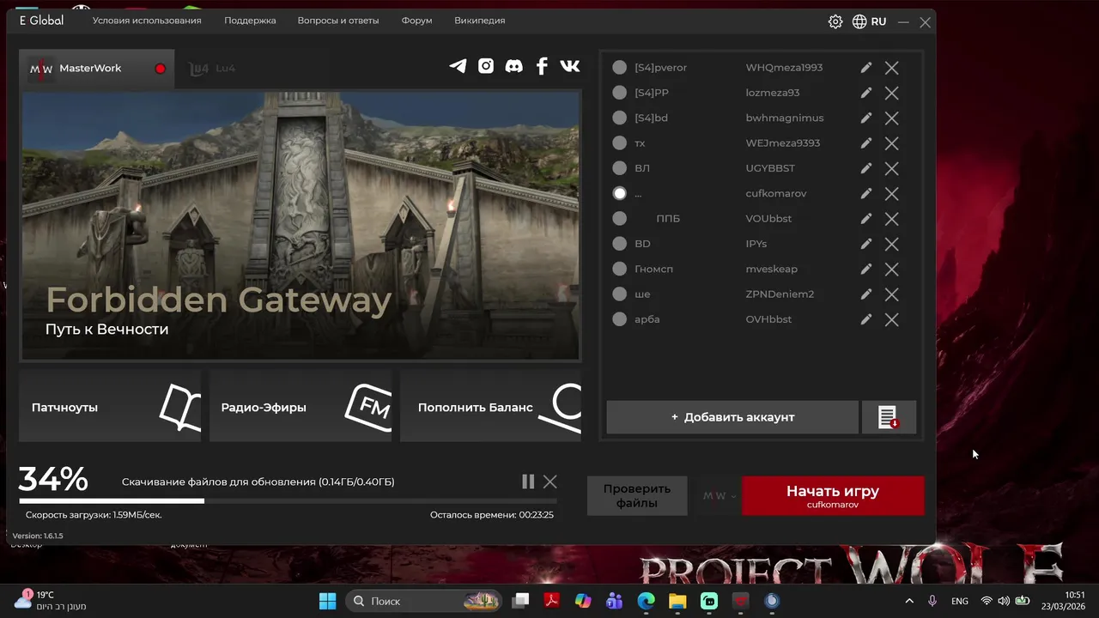Remove the lozmeza93 account
This screenshot has width=1099, height=618.
(x=892, y=93)
